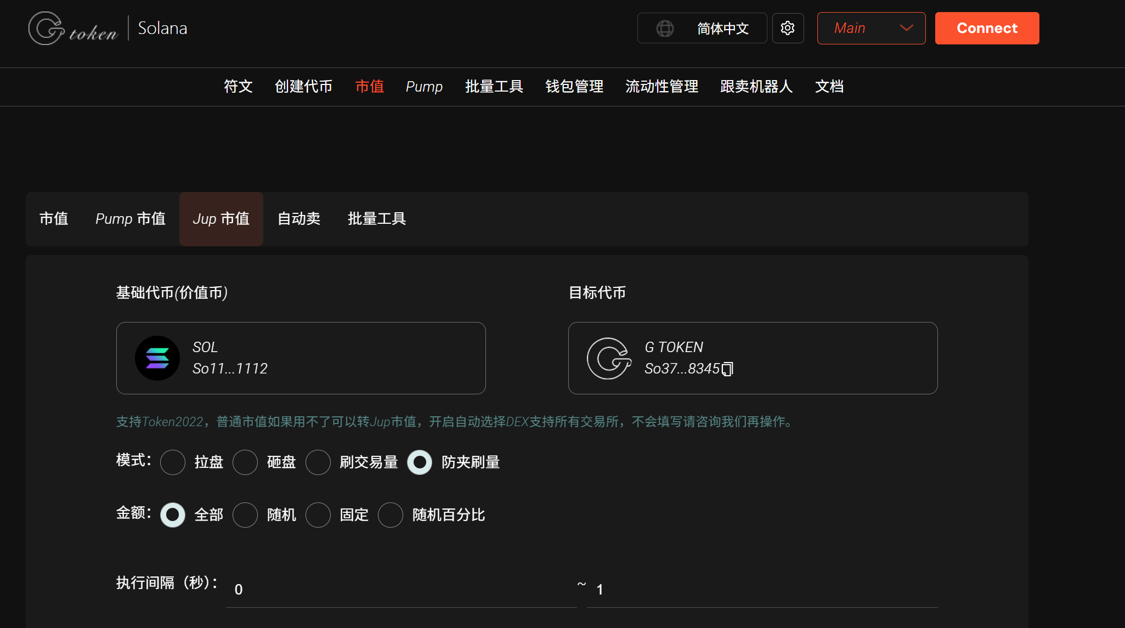Focus the minimum interval field showing 0
1125x628 pixels.
point(401,590)
